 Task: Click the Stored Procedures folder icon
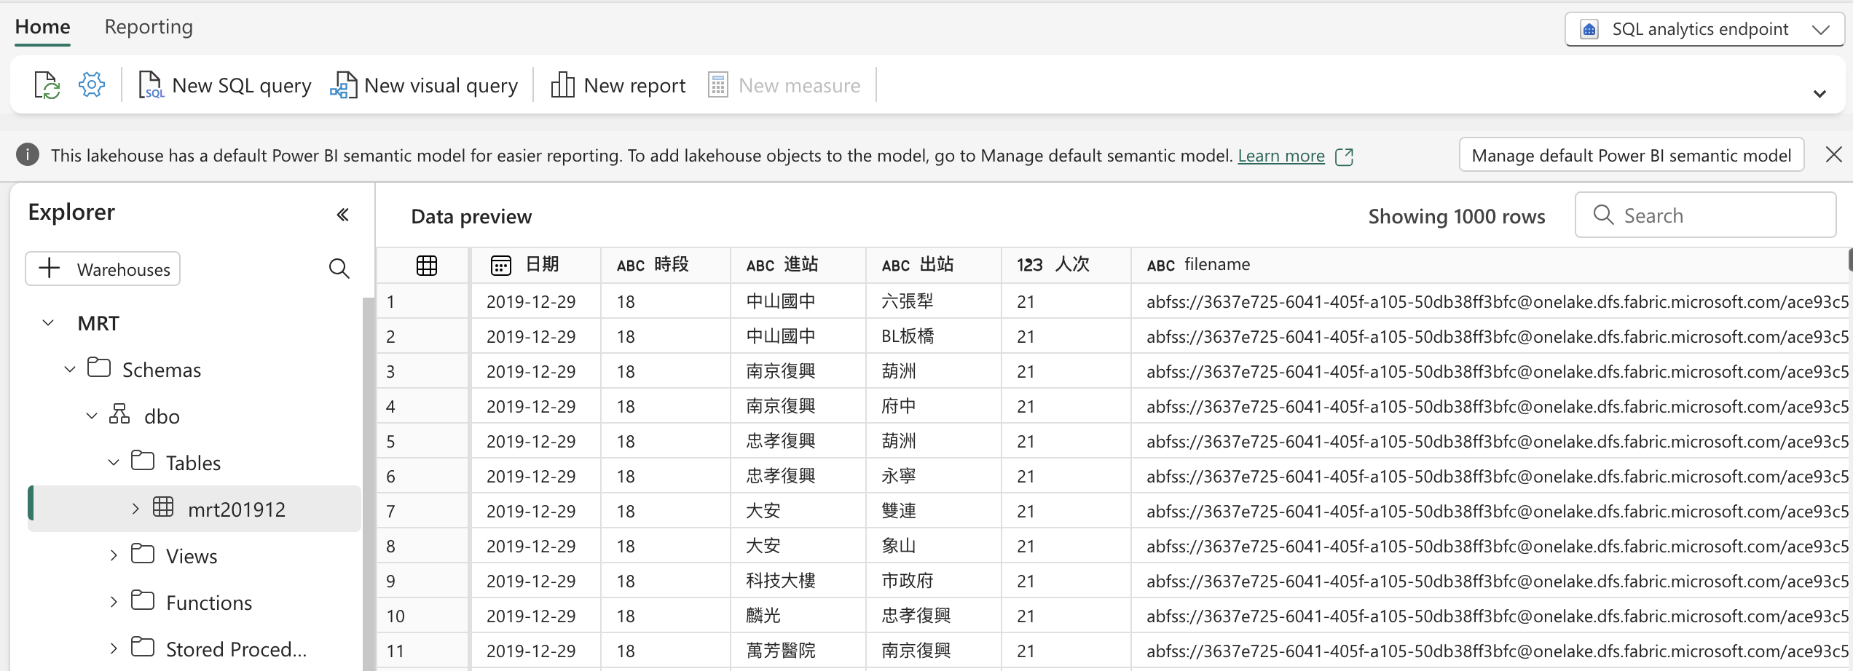143,647
